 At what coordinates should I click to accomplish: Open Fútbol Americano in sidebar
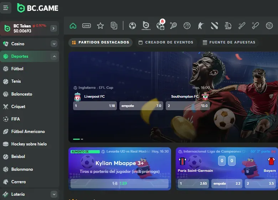[x=28, y=132]
